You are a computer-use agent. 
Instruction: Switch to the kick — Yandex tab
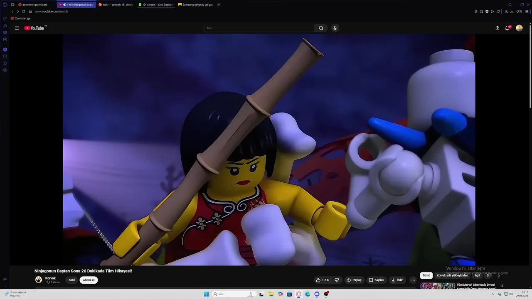click(116, 5)
